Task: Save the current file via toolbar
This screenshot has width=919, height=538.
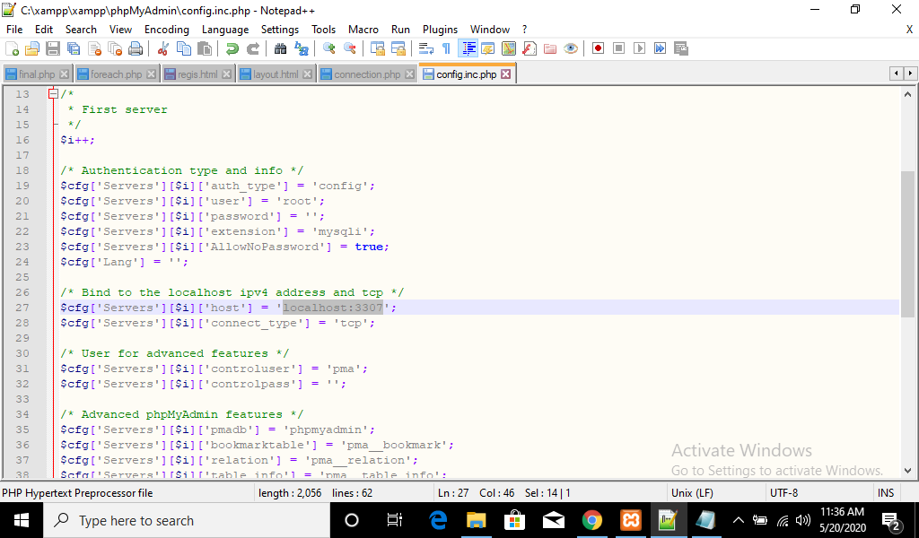Action: click(53, 48)
